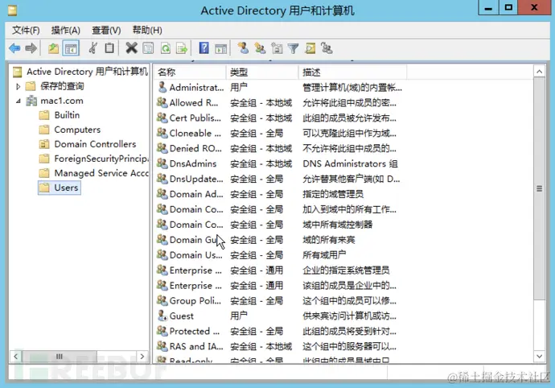Image resolution: width=555 pixels, height=388 pixels.
Task: Create a new group with the toolbar icon
Action: 260,48
